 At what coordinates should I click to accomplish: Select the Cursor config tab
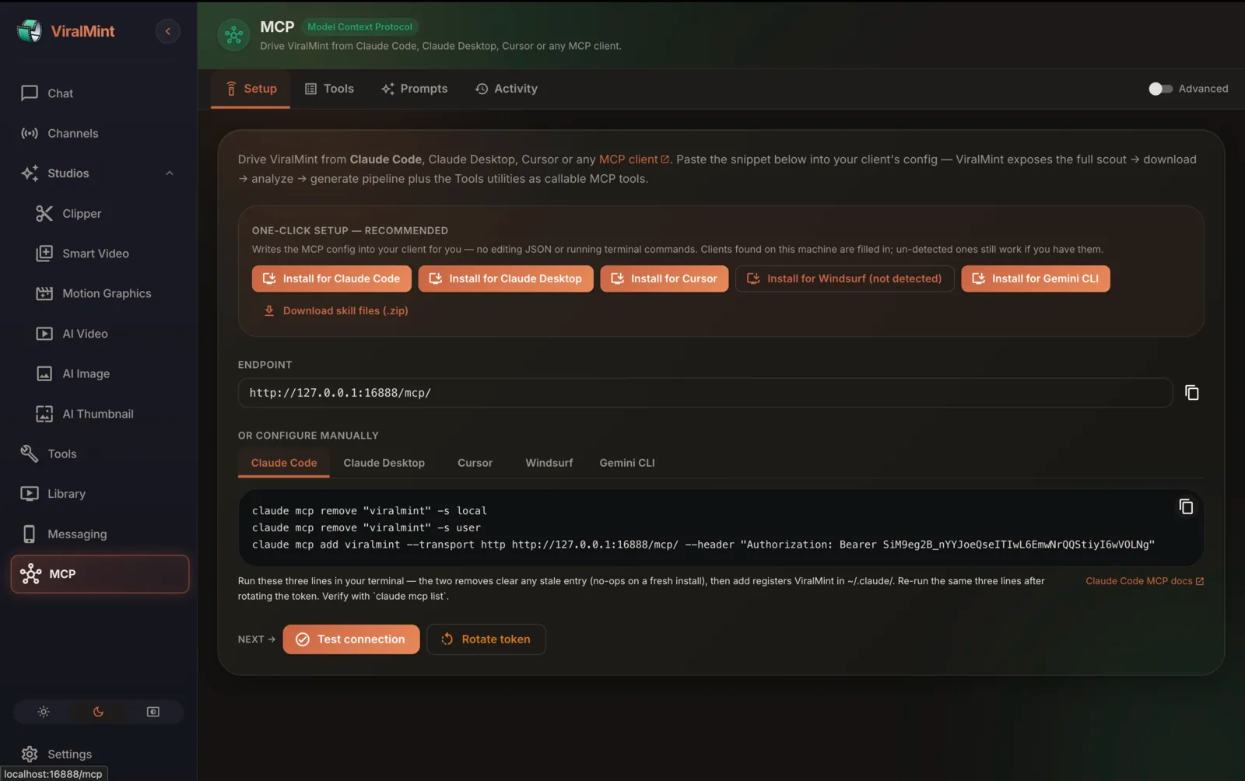click(475, 463)
